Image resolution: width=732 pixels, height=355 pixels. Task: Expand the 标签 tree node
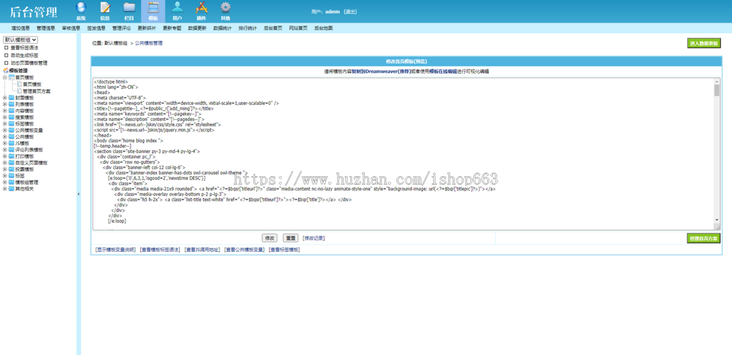[5, 176]
